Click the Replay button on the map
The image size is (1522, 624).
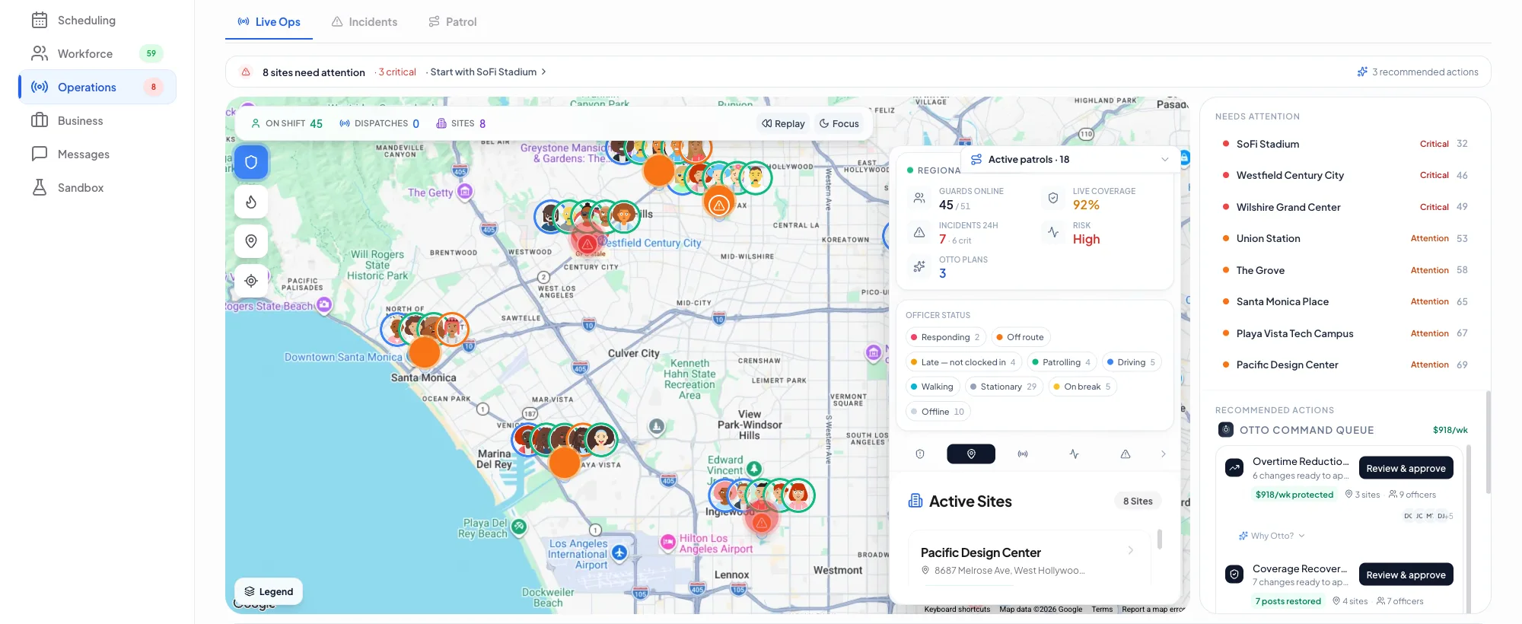point(783,124)
